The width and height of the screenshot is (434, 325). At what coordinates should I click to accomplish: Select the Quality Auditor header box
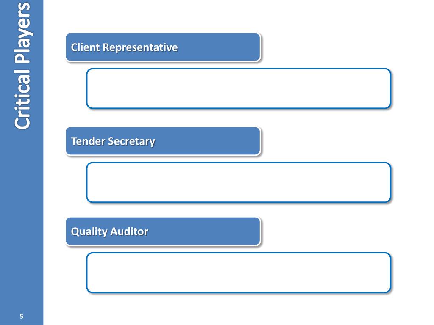163,231
